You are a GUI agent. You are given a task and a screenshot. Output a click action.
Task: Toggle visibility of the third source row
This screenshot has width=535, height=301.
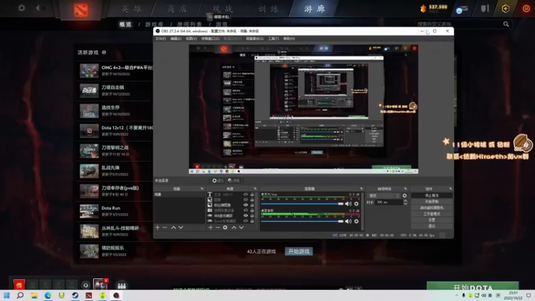click(245, 205)
